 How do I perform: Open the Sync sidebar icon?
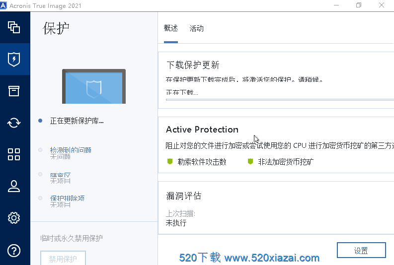(x=14, y=123)
